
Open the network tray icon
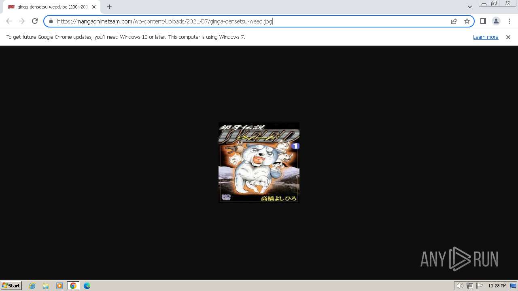(469, 286)
